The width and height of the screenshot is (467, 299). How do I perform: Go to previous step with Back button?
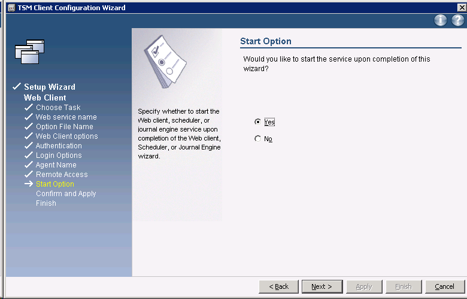click(x=278, y=286)
